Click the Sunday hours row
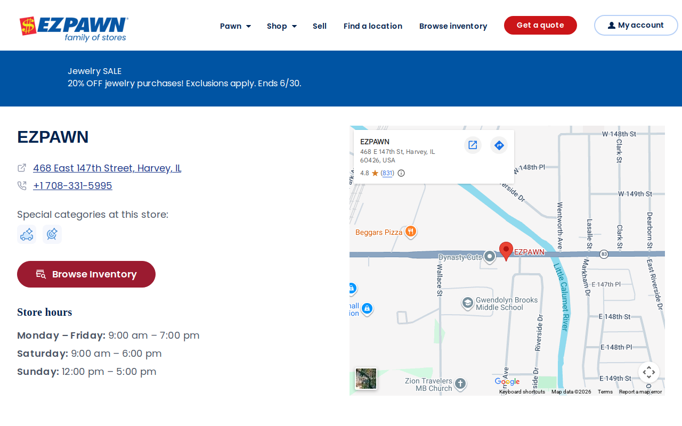Image resolution: width=682 pixels, height=426 pixels. [87, 372]
